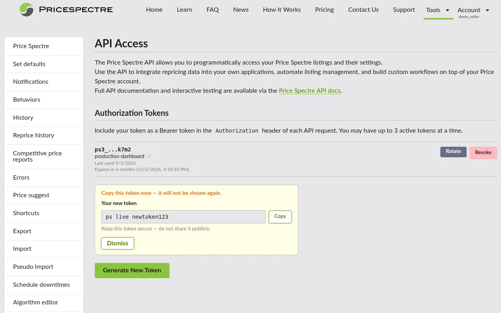
Task: Go to the Pricing page
Action: [x=324, y=10]
